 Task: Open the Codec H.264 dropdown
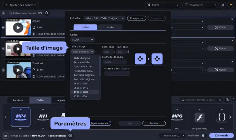[82, 40]
